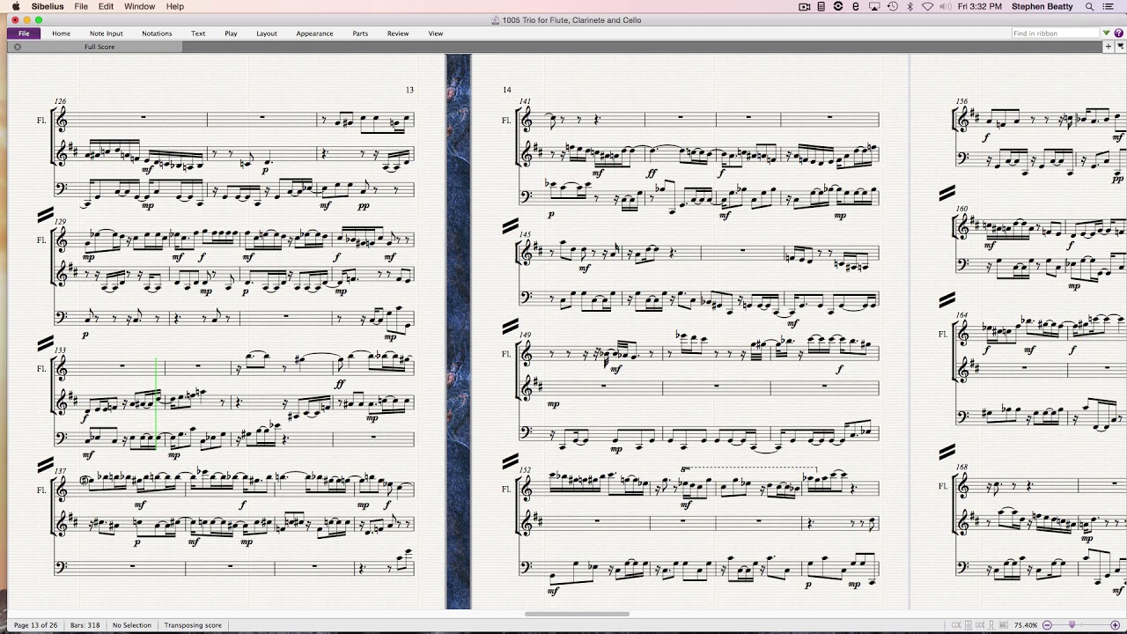Open Sibelius help with purple question icon
The height and width of the screenshot is (634, 1127).
[x=1118, y=33]
